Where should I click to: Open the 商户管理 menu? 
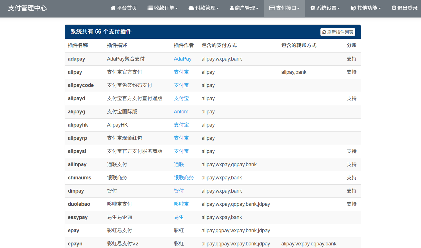[244, 8]
